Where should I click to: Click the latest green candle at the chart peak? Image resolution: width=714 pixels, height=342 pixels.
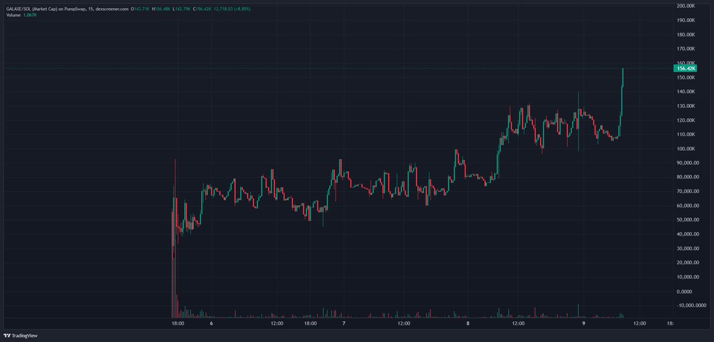622,78
